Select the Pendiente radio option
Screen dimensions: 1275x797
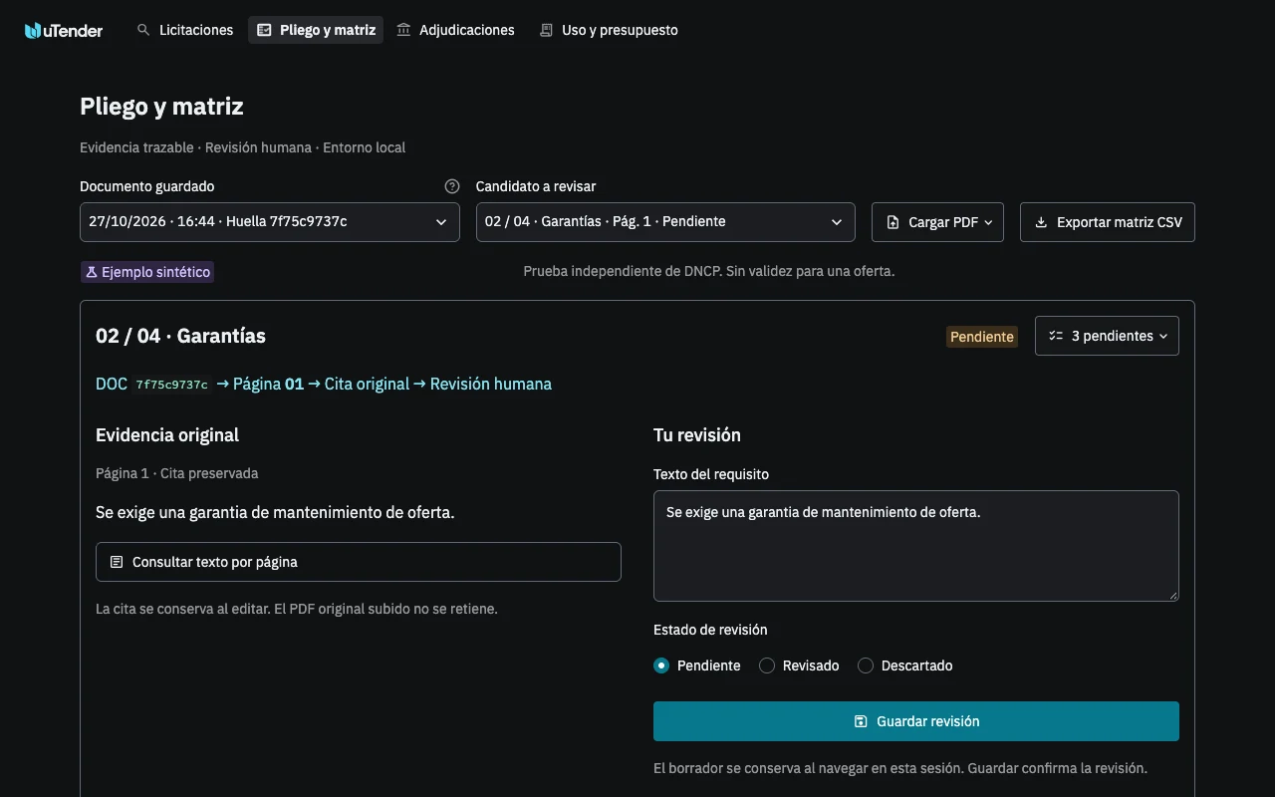click(x=661, y=665)
